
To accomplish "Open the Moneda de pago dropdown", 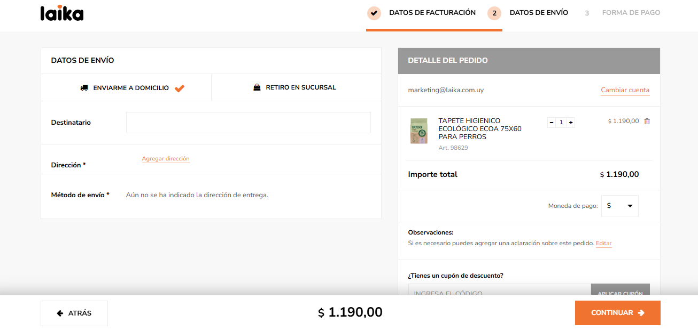I will [620, 206].
